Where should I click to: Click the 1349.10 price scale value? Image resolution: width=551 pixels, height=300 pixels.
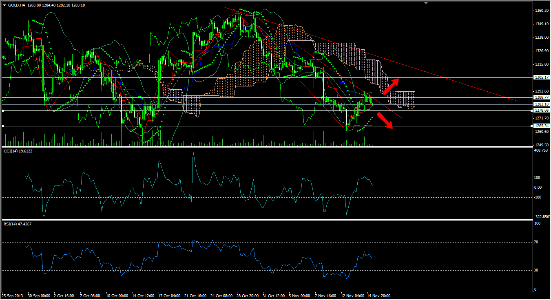click(x=542, y=24)
